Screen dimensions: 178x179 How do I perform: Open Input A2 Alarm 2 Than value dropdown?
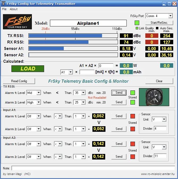coord(79,157)
